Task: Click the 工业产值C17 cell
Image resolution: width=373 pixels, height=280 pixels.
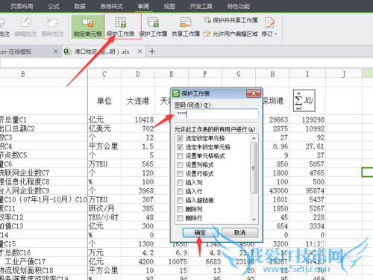Action: pyautogui.click(x=43, y=261)
